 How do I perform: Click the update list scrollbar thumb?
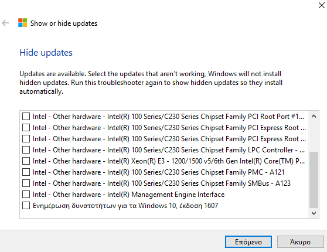click(314, 180)
